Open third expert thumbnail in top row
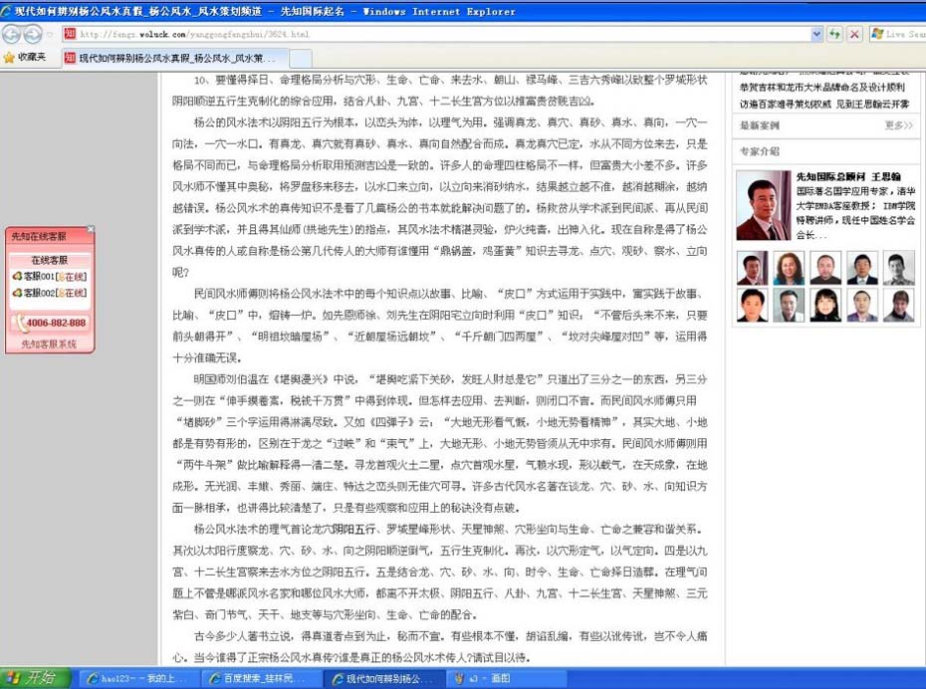This screenshot has height=689, width=926. (825, 268)
